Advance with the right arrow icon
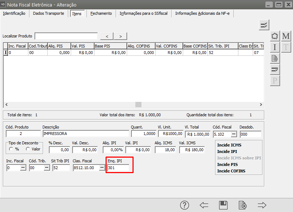 point(262,205)
